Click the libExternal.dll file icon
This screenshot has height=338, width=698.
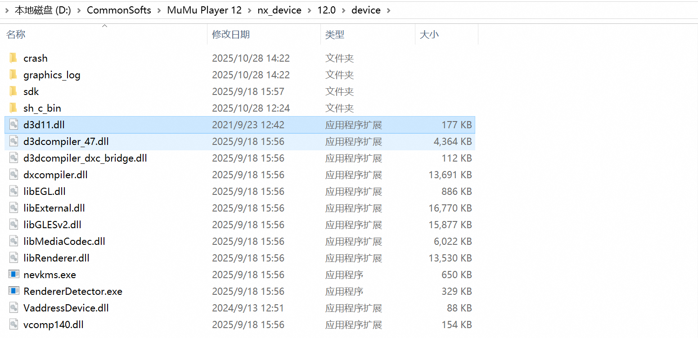click(14, 208)
